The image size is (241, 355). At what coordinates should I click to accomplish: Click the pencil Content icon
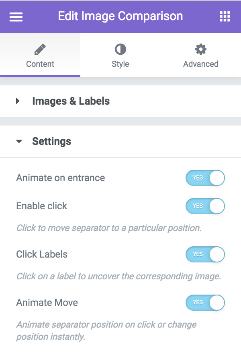point(40,50)
